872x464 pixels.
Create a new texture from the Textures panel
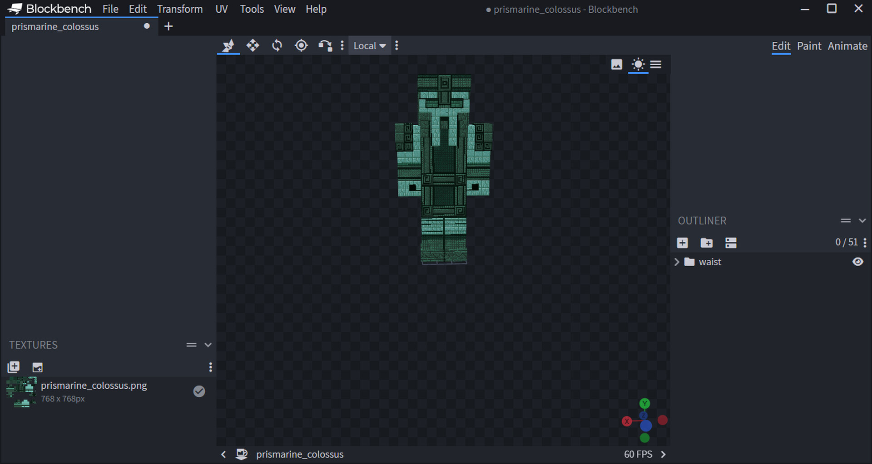coord(38,367)
